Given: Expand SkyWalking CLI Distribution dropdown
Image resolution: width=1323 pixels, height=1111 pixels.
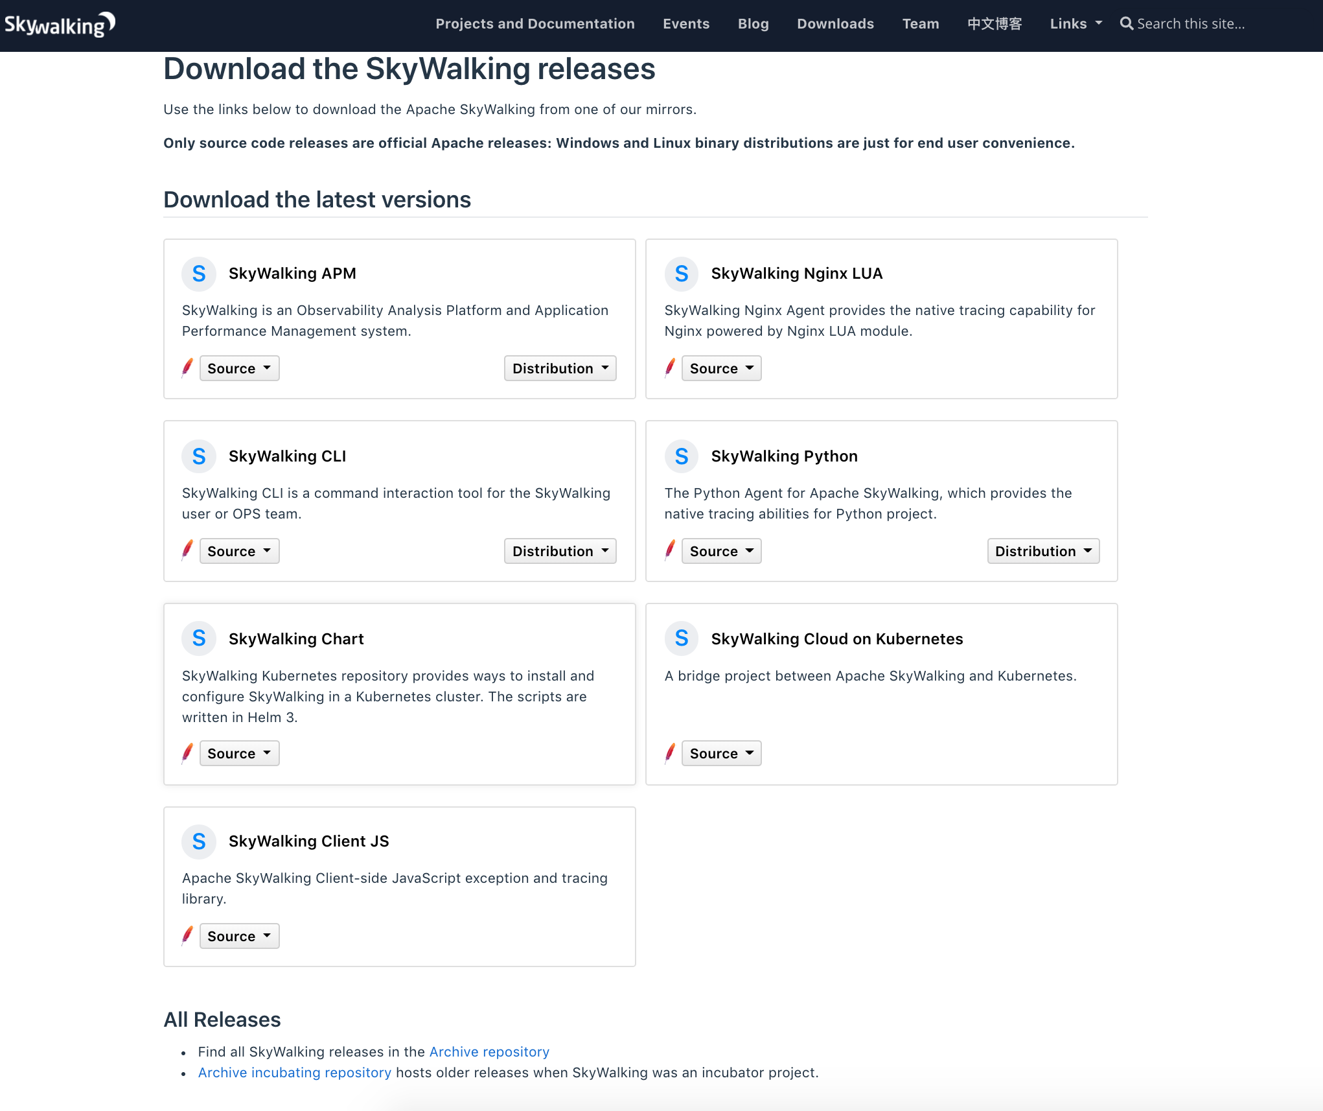Looking at the screenshot, I should (x=560, y=551).
